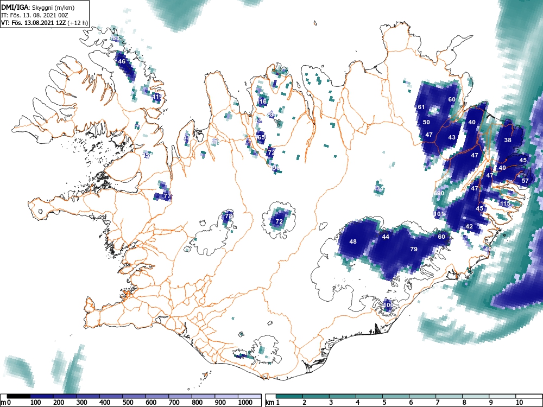The width and height of the screenshot is (543, 407).
Task: Click the map value '34' in the interior
Action: pos(380,189)
